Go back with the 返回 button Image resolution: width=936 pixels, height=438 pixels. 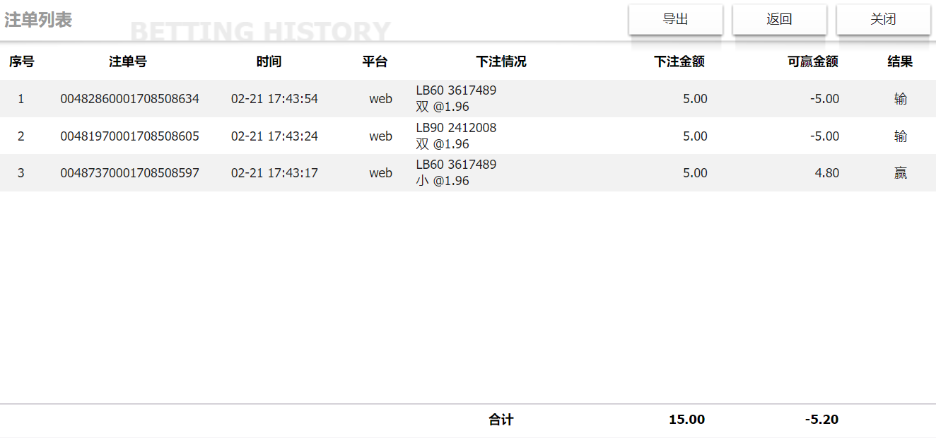click(779, 19)
